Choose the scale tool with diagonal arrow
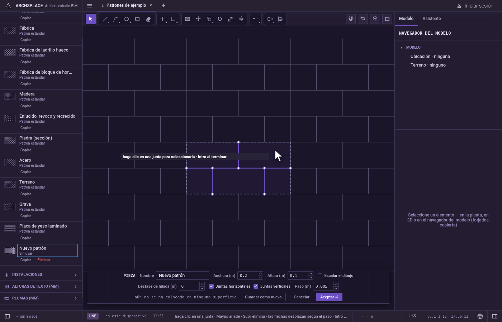Screen dimensions: 502x322 tap(231, 19)
